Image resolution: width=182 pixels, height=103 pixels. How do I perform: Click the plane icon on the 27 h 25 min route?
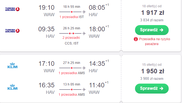(x=84, y=68)
